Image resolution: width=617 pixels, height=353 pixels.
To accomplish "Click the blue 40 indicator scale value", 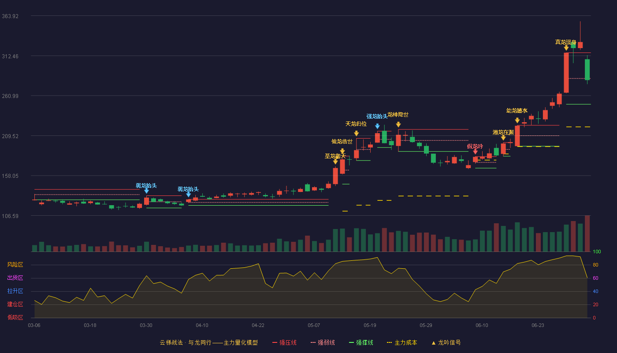I will coord(595,291).
